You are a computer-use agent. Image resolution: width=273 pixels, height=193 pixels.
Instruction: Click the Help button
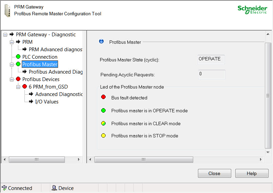(252, 173)
